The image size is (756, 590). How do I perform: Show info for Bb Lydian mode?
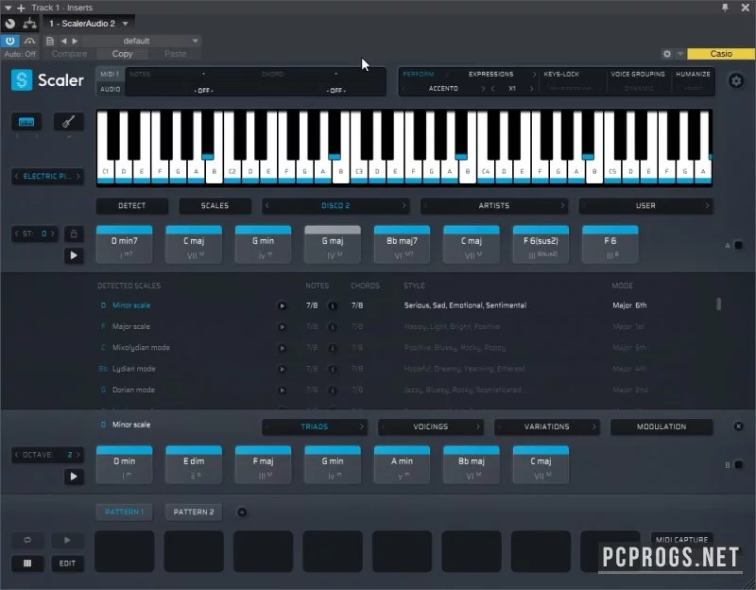pyautogui.click(x=333, y=370)
